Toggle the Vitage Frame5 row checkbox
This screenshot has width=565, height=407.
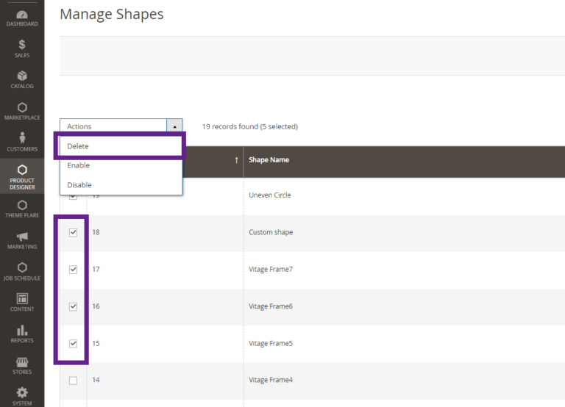(x=73, y=343)
